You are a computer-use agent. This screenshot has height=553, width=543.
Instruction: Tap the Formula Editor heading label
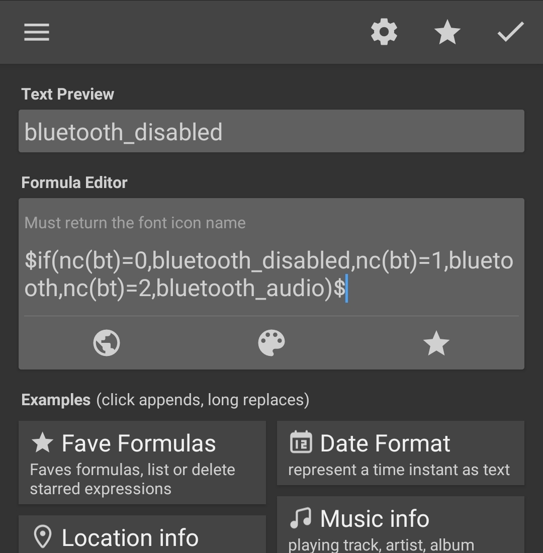(74, 182)
